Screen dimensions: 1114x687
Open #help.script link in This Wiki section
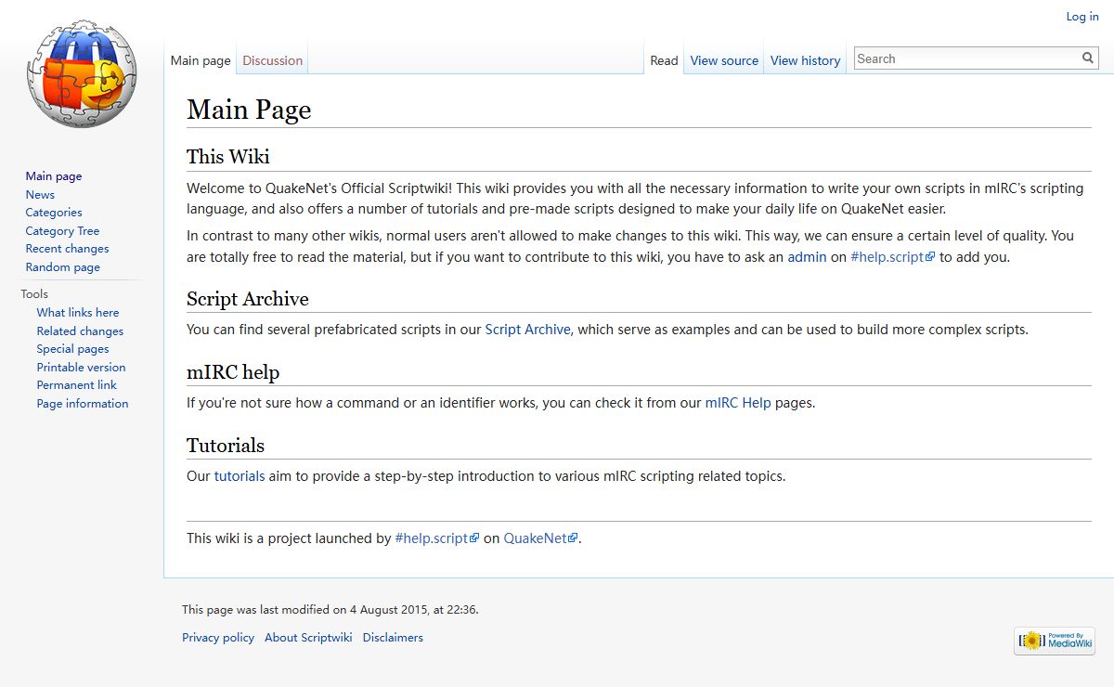pos(892,257)
